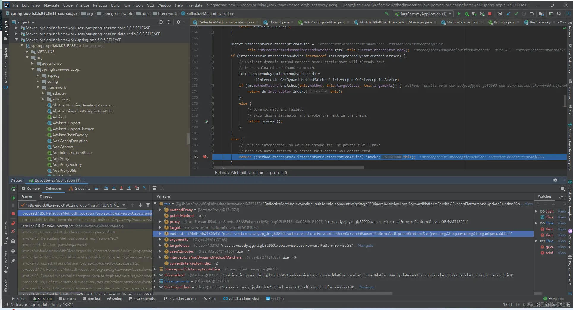Click the Navigate link next to targetClass

[365, 246]
